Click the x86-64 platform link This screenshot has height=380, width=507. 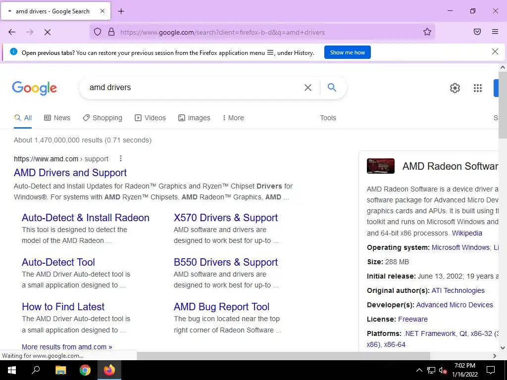coord(395,344)
